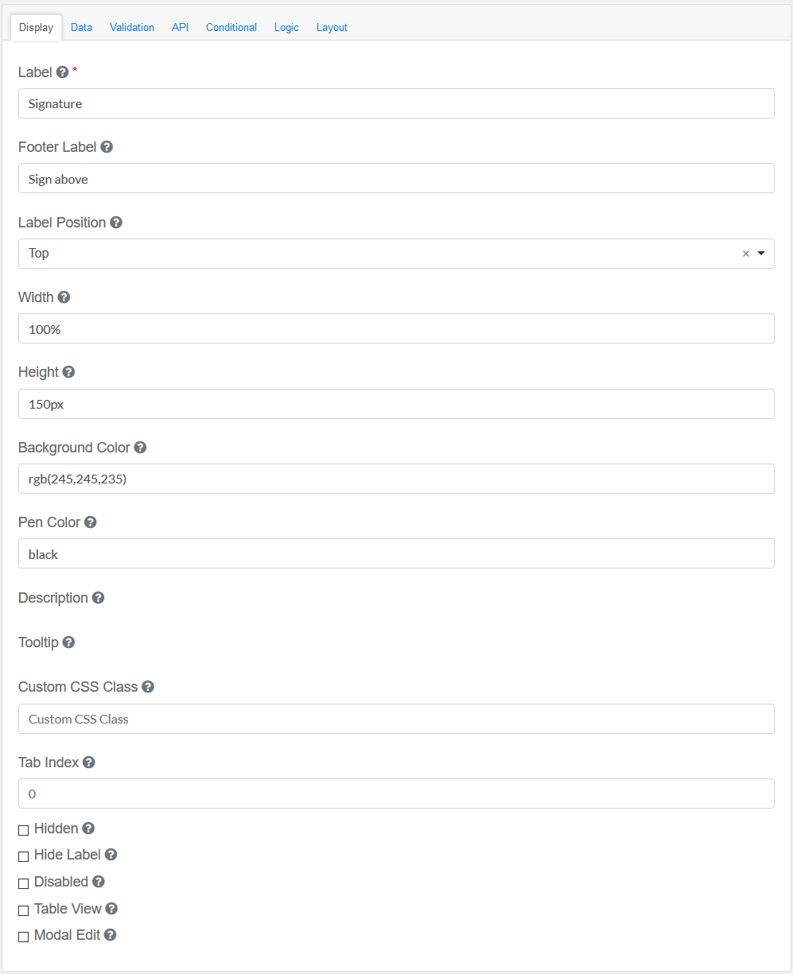The width and height of the screenshot is (793, 974).
Task: Go to the Data tab
Action: (81, 28)
